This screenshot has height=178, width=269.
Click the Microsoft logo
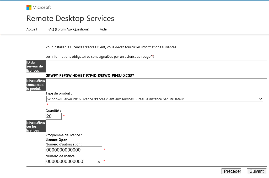tap(39, 7)
